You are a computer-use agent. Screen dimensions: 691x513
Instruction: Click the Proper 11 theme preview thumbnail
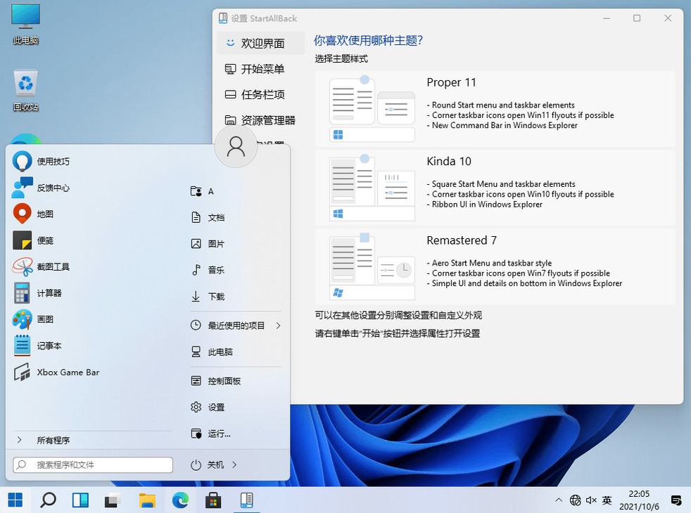372,109
